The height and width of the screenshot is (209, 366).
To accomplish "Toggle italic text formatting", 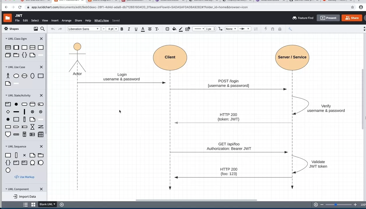I will click(129, 29).
